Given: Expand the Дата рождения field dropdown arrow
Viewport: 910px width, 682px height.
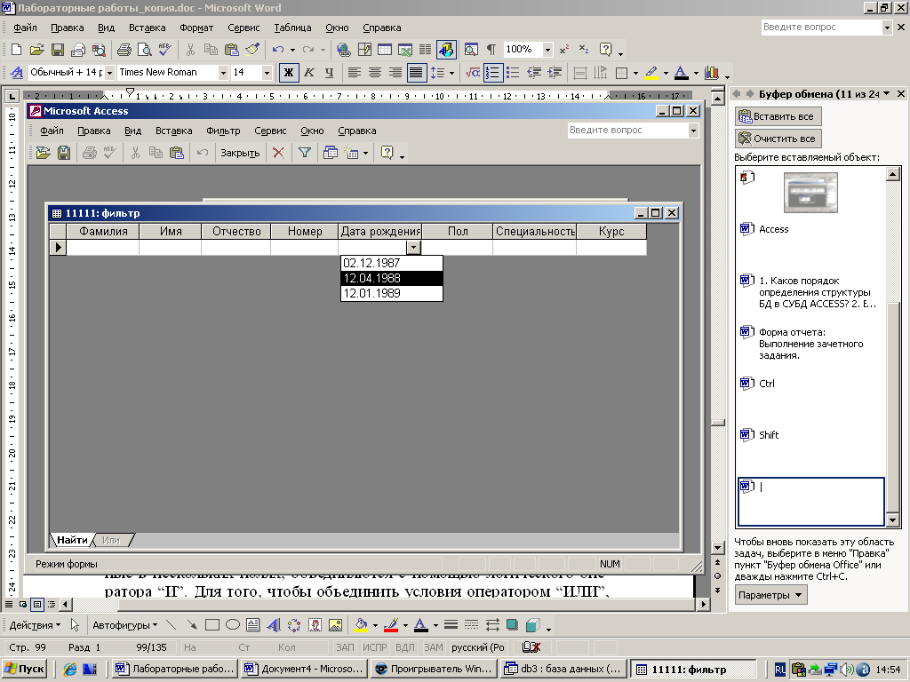Looking at the screenshot, I should (x=413, y=247).
